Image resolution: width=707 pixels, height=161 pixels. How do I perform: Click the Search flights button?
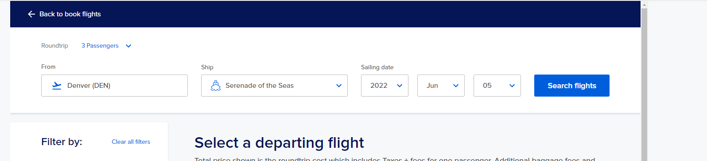click(x=572, y=86)
